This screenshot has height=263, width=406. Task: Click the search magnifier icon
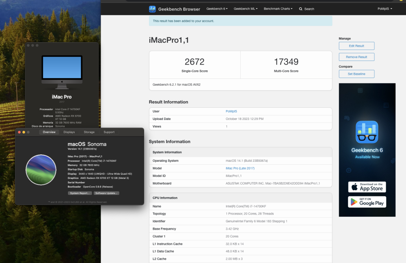click(x=300, y=9)
